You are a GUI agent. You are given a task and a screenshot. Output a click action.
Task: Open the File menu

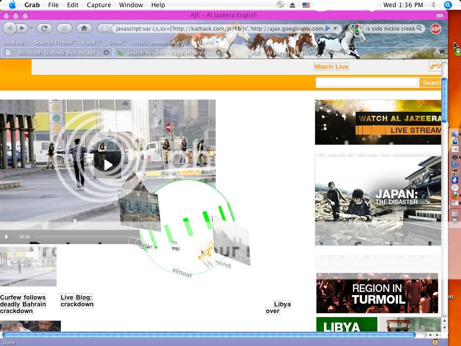tap(53, 5)
